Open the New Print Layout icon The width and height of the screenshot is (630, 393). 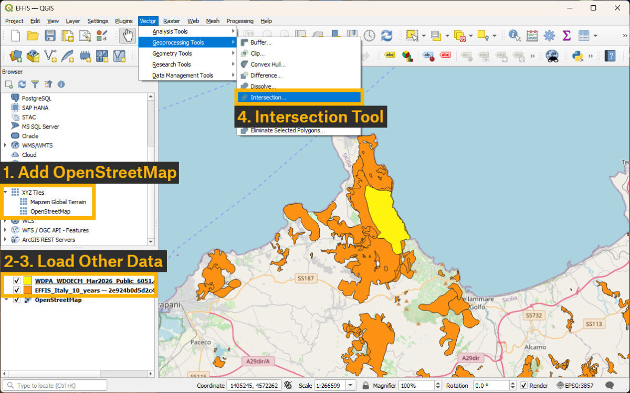(x=67, y=35)
